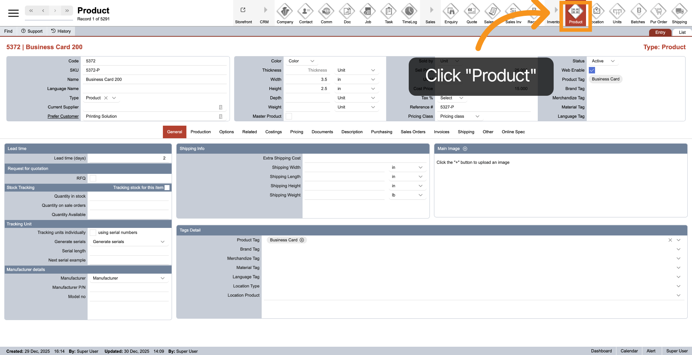Image resolution: width=692 pixels, height=355 pixels.
Task: Remove the Business Card product tag
Action: [302, 240]
